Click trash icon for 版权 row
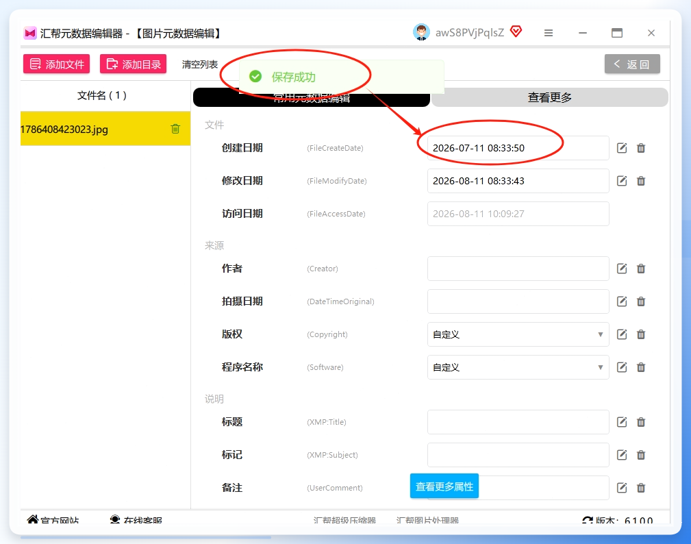This screenshot has width=691, height=544. click(x=641, y=334)
